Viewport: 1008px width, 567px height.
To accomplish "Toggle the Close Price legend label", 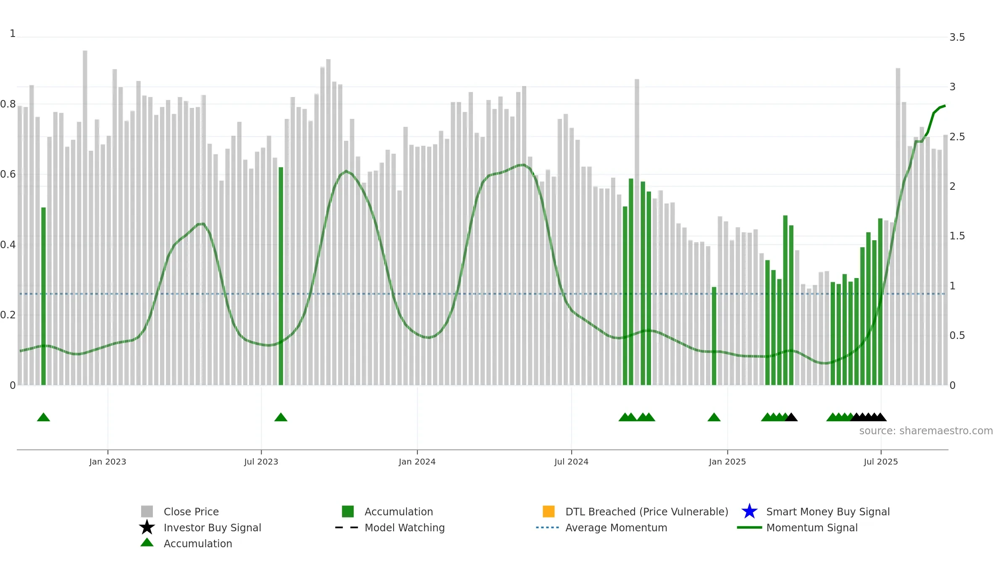I will point(191,512).
